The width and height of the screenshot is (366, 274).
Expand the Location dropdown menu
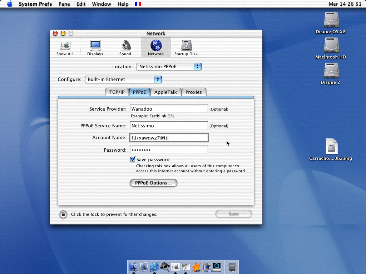pyautogui.click(x=169, y=66)
